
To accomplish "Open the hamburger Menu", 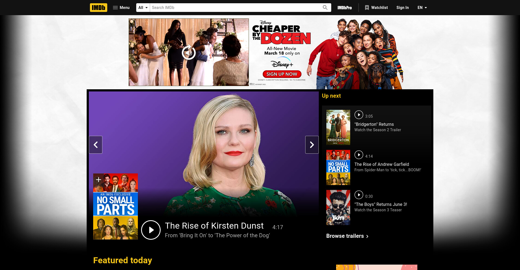I will tap(121, 8).
